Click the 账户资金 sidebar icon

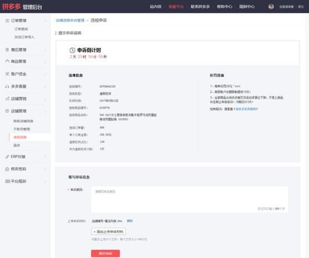(x=7, y=74)
